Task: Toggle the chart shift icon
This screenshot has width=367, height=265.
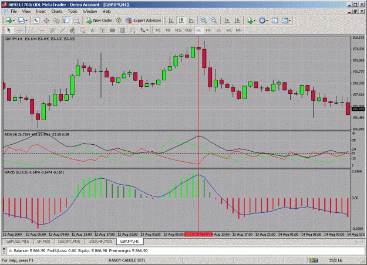Action: point(237,21)
